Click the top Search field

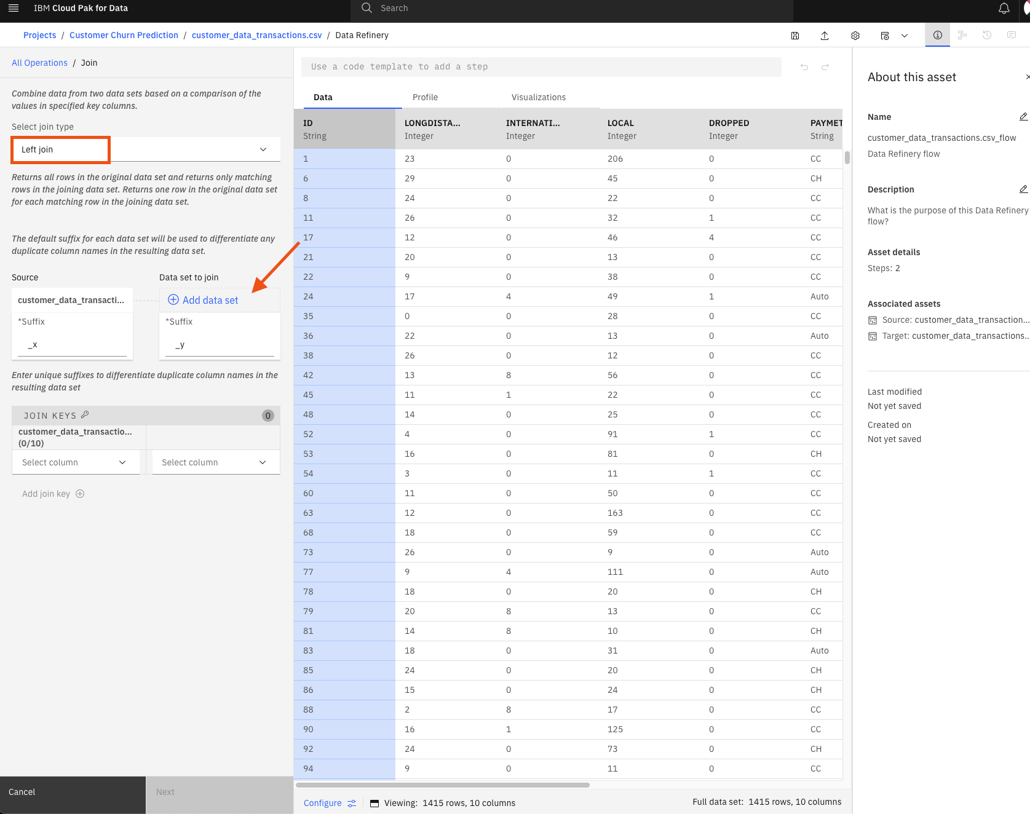572,9
